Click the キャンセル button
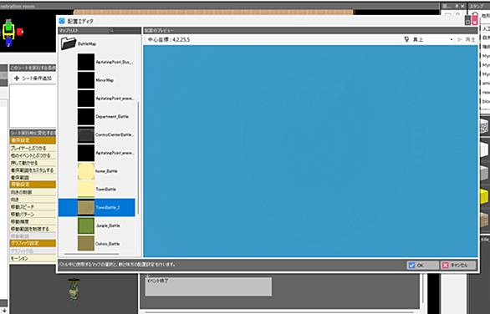Viewport: 490px width, 314px height. coord(458,265)
